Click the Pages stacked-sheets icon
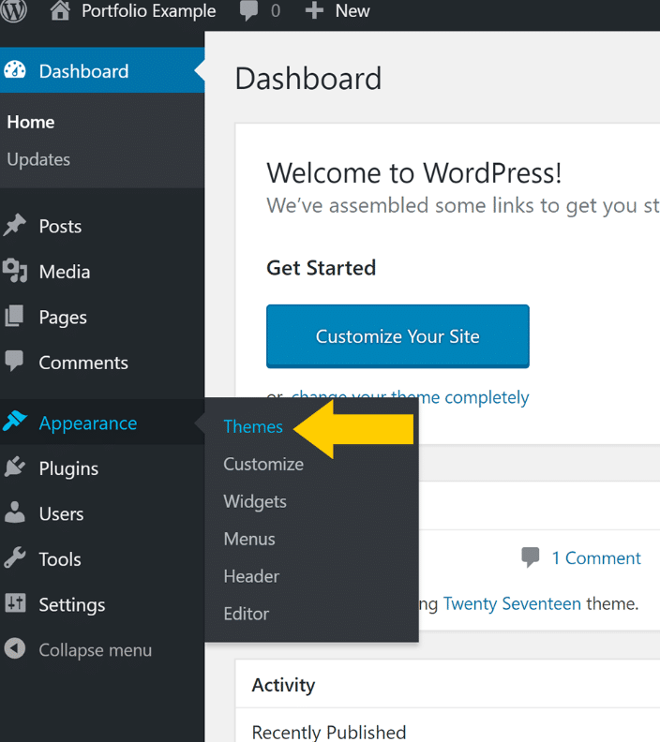This screenshot has height=742, width=660. pyautogui.click(x=14, y=316)
